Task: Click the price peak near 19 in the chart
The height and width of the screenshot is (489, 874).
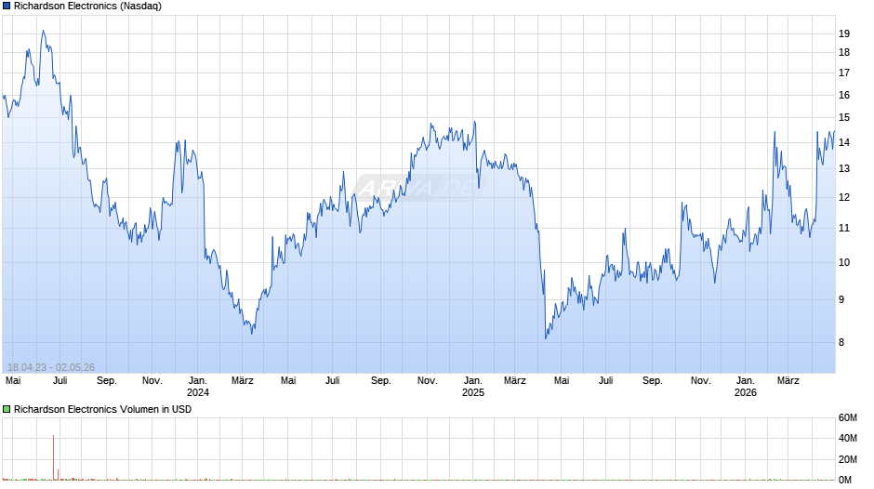Action: click(44, 32)
